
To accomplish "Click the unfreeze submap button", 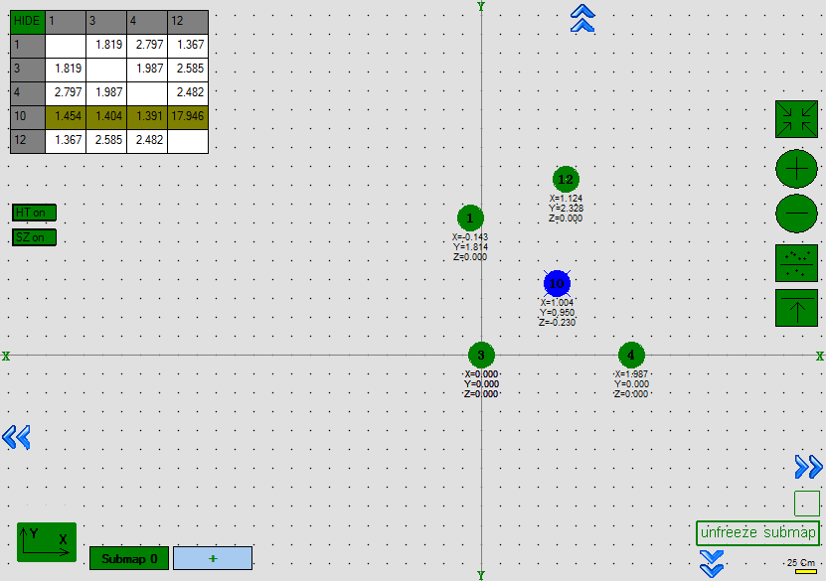I will pos(757,532).
